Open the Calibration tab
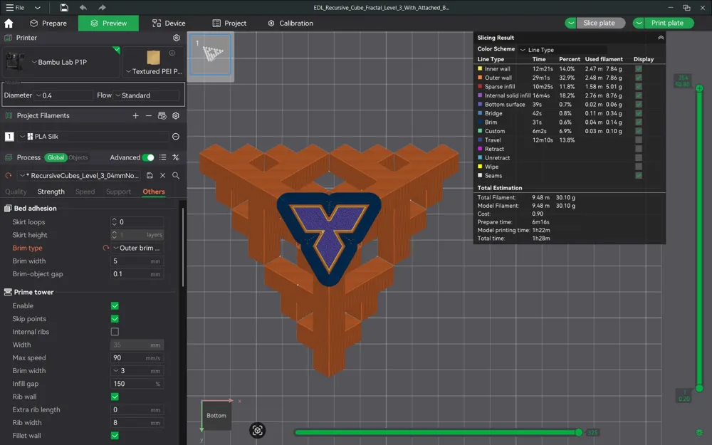Screen dimensions: 712x445 [290, 23]
